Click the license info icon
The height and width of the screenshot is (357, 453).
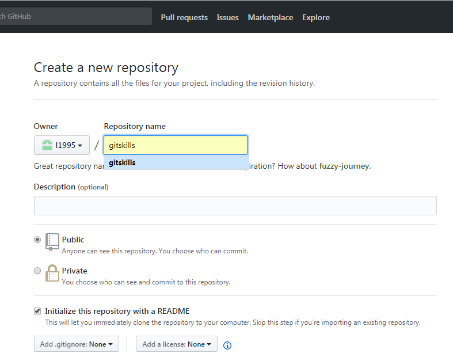(227, 345)
